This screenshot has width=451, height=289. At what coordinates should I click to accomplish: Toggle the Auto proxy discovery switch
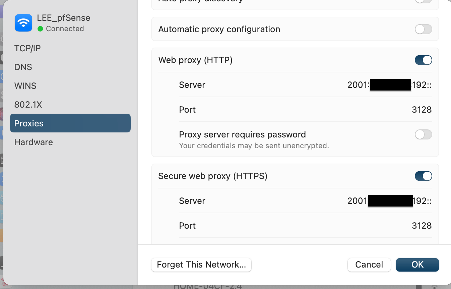(424, 1)
